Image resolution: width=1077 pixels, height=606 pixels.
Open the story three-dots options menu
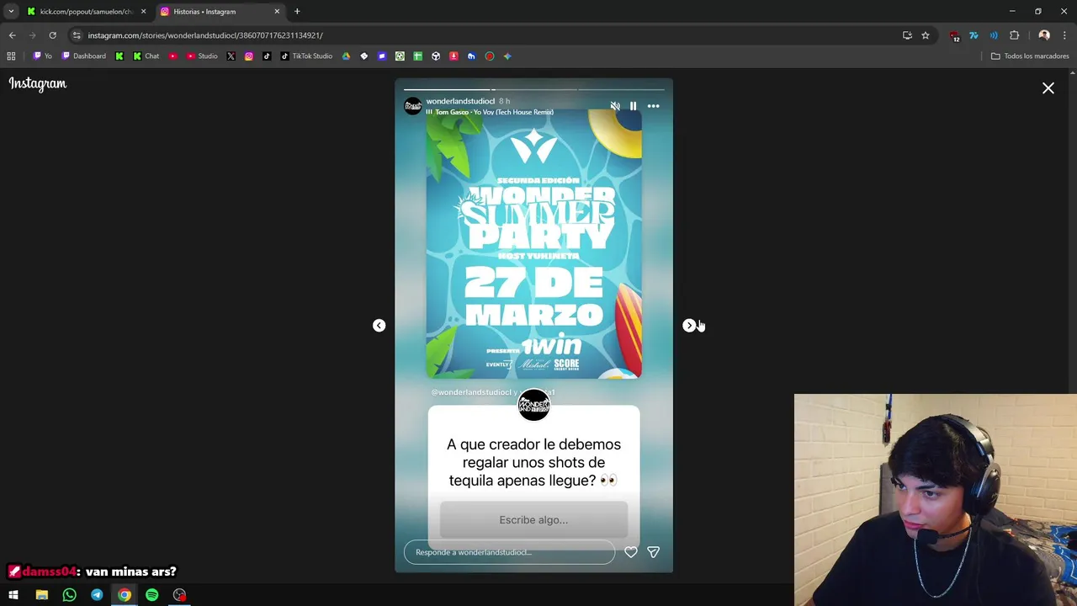coord(654,106)
